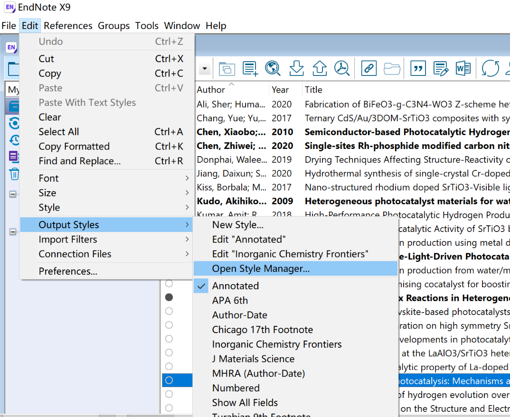
Task: Choose New Style… in Output Styles submenu
Action: 295,224
